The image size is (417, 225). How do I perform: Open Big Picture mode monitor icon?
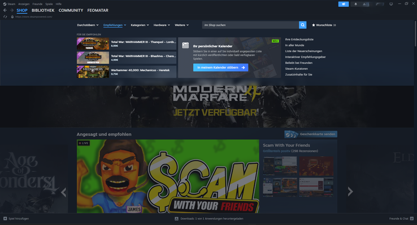[391, 4]
